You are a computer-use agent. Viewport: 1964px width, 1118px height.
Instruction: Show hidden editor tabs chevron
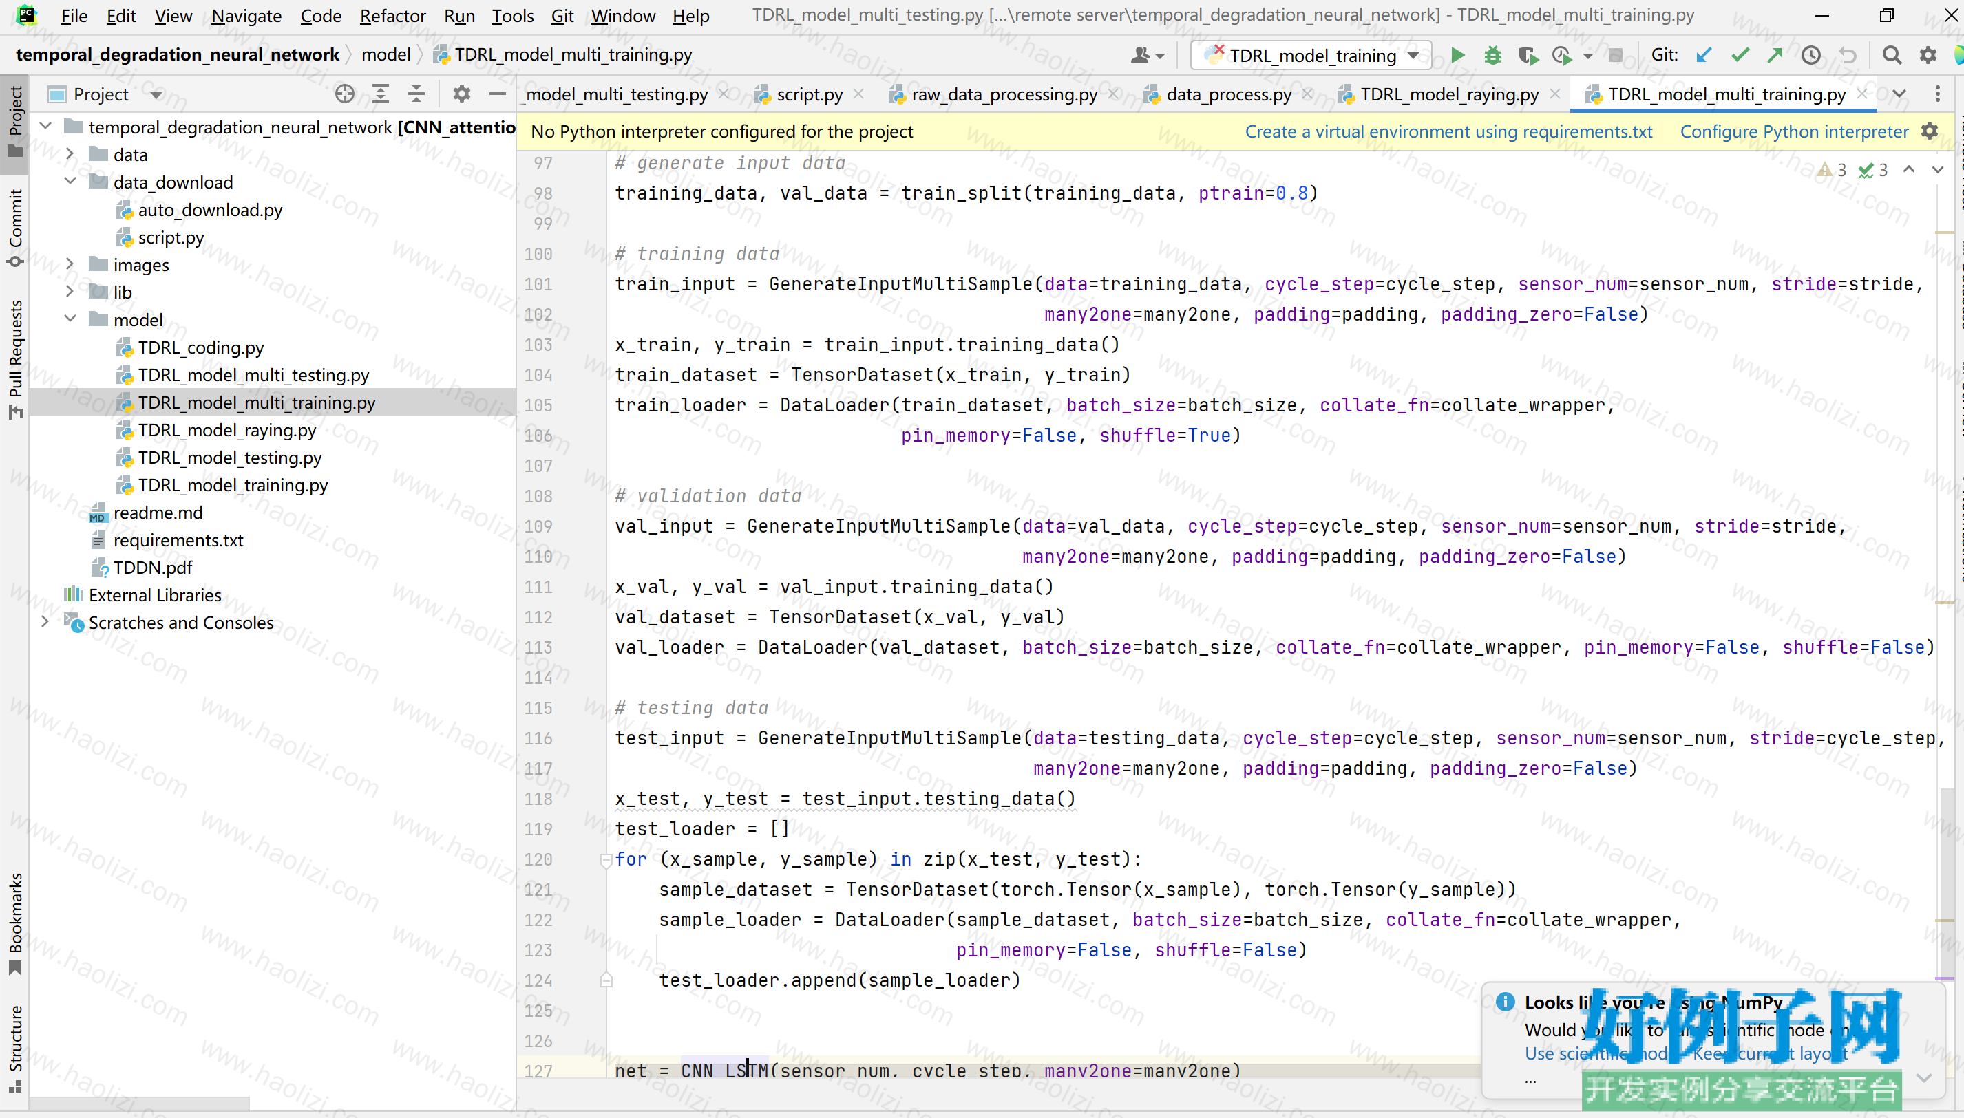coord(1899,94)
